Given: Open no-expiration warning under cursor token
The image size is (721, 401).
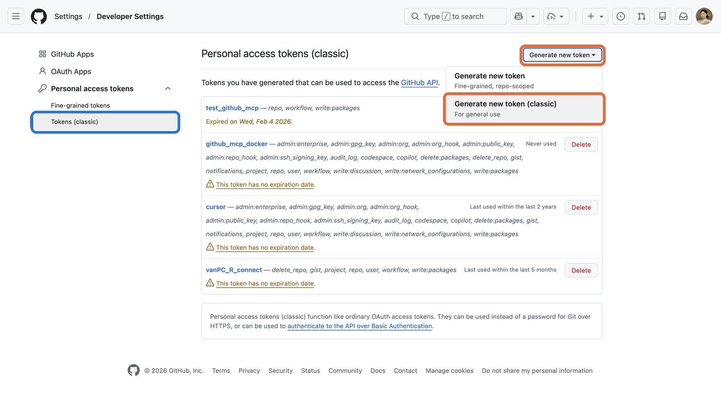Looking at the screenshot, I should pos(265,248).
